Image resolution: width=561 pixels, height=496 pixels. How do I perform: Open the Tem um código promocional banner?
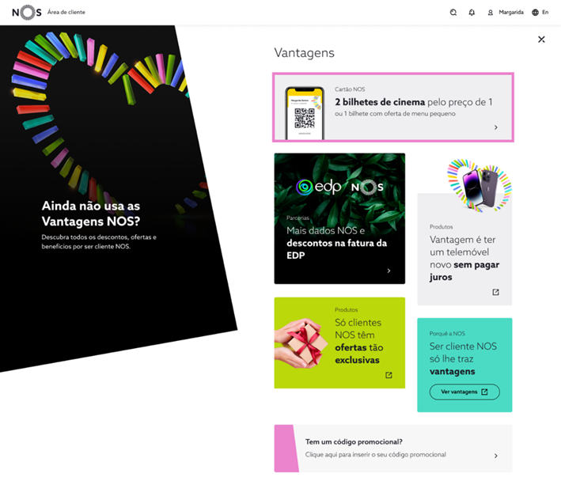pos(393,449)
